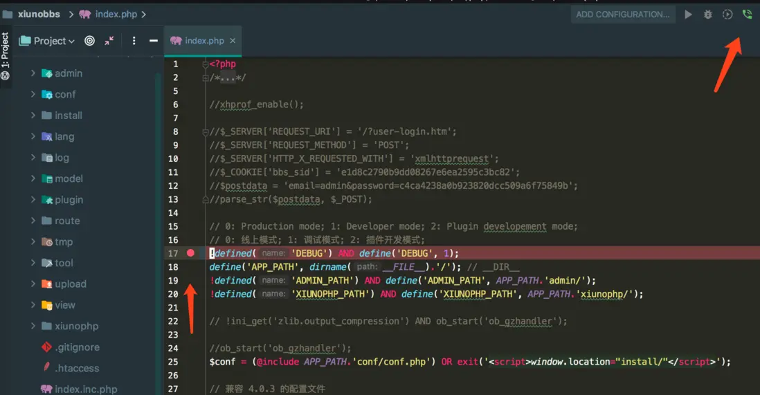This screenshot has height=395, width=760.
Task: Select the tmp folder icon
Action: (46, 241)
